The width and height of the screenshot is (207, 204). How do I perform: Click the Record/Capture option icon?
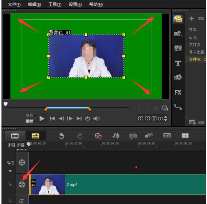pyautogui.click(x=99, y=136)
